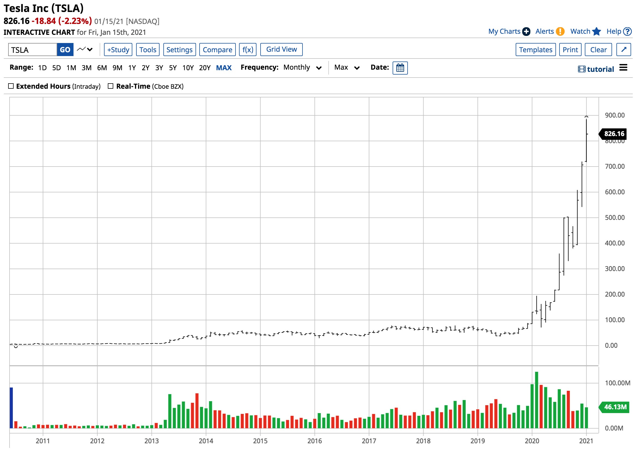Select the 5Y range
642x449 pixels.
(x=173, y=68)
